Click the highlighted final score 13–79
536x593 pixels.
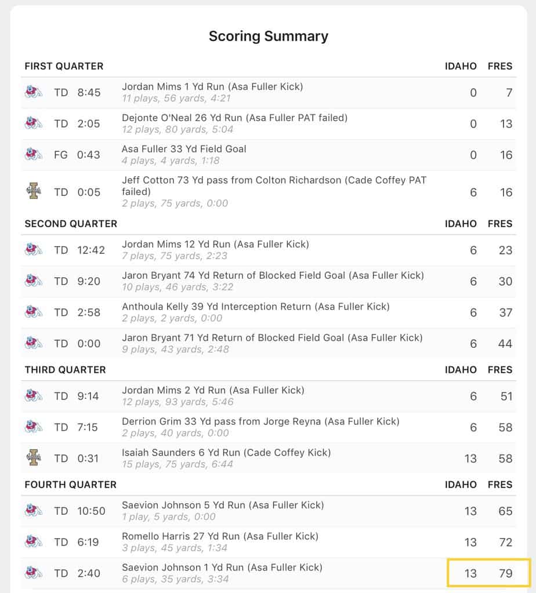[488, 573]
